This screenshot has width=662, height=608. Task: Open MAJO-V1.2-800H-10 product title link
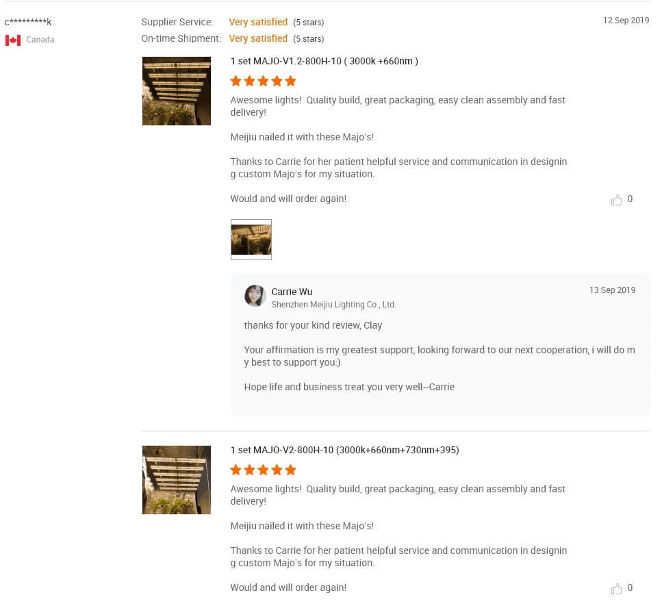click(x=324, y=61)
